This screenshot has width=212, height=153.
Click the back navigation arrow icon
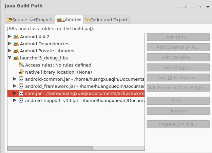point(178,7)
